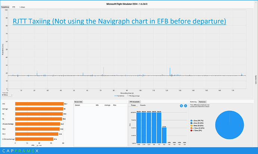Open the Stuttering tab
Screen dimensions: 258x154
[193, 102]
